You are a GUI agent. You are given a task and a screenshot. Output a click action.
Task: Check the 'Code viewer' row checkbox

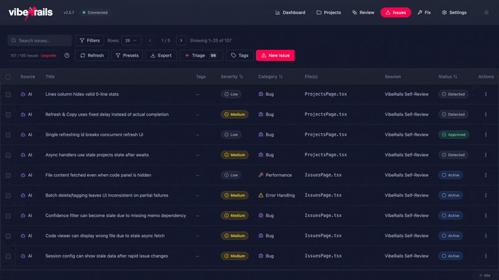click(8, 236)
